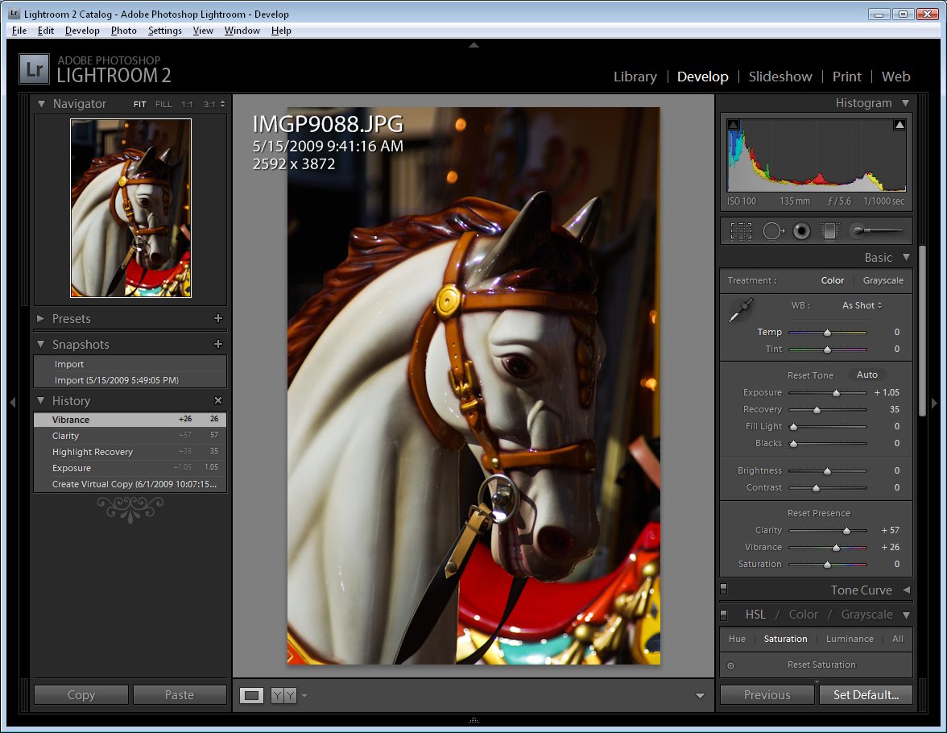Image resolution: width=947 pixels, height=733 pixels.
Task: Add a new preset with plus icon
Action: click(x=218, y=318)
